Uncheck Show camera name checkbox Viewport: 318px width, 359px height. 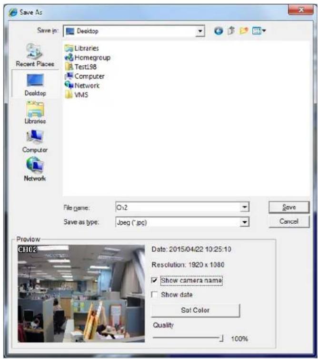(x=155, y=280)
